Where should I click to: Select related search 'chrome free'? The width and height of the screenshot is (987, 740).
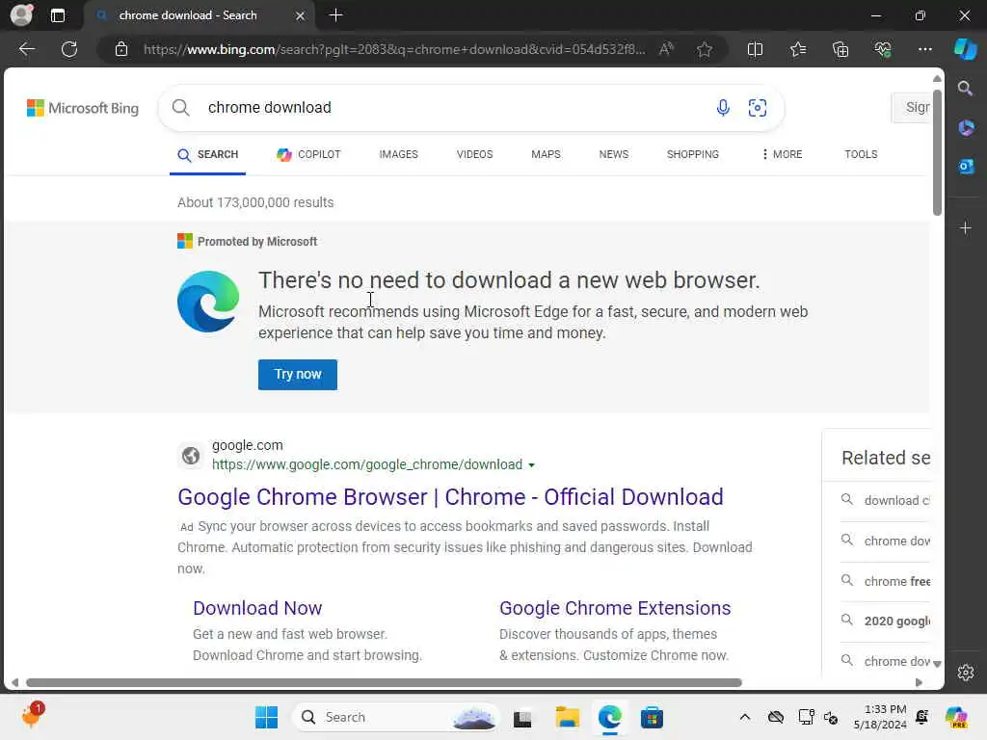[x=887, y=581]
